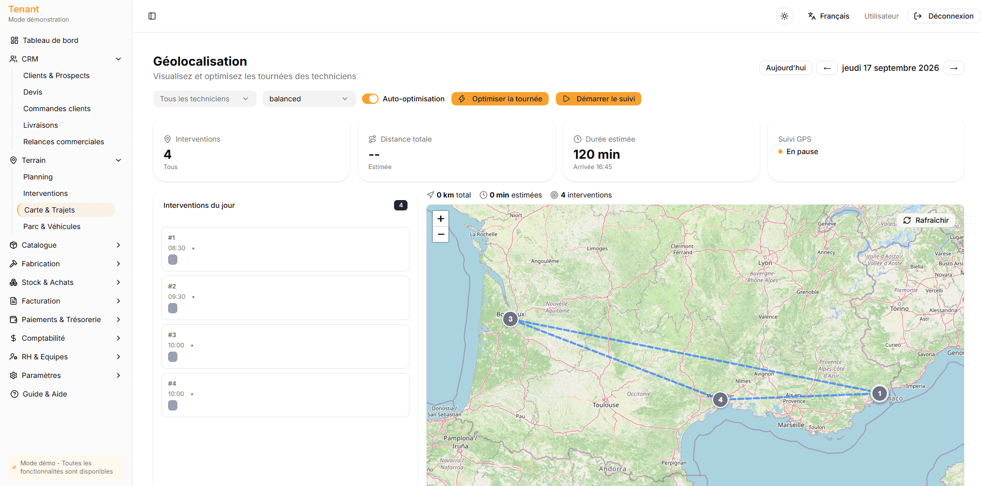
Task: Click the Catalogue box icon
Action: point(13,245)
